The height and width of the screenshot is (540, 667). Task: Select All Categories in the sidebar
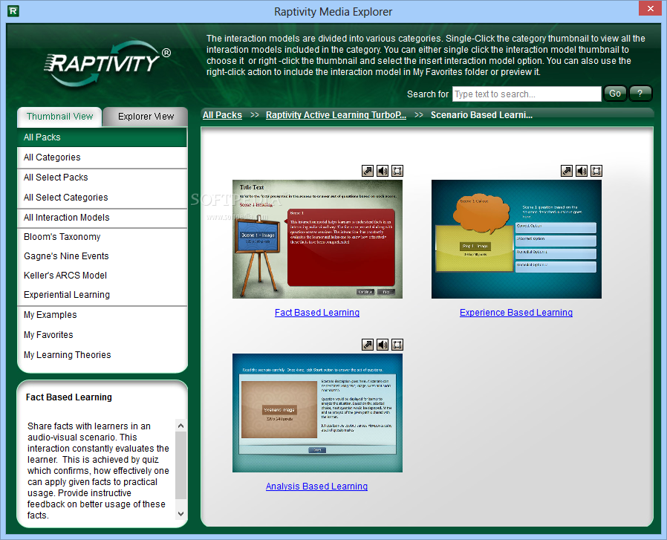[x=102, y=157]
